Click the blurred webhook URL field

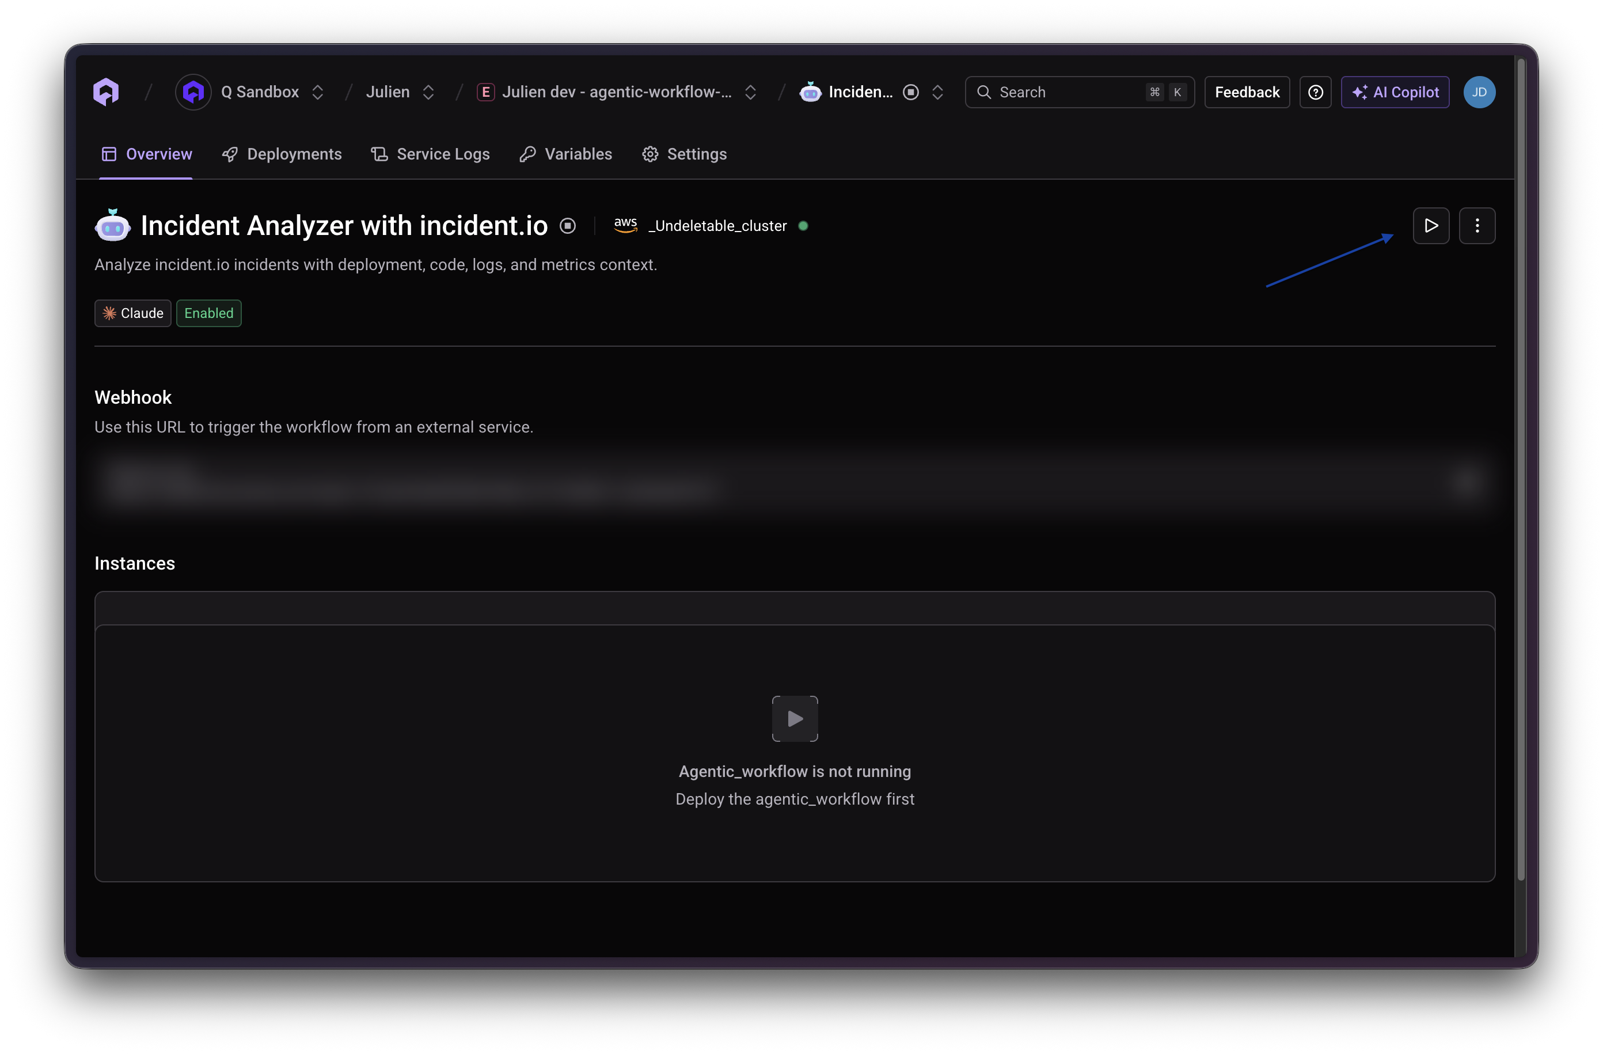[x=795, y=483]
